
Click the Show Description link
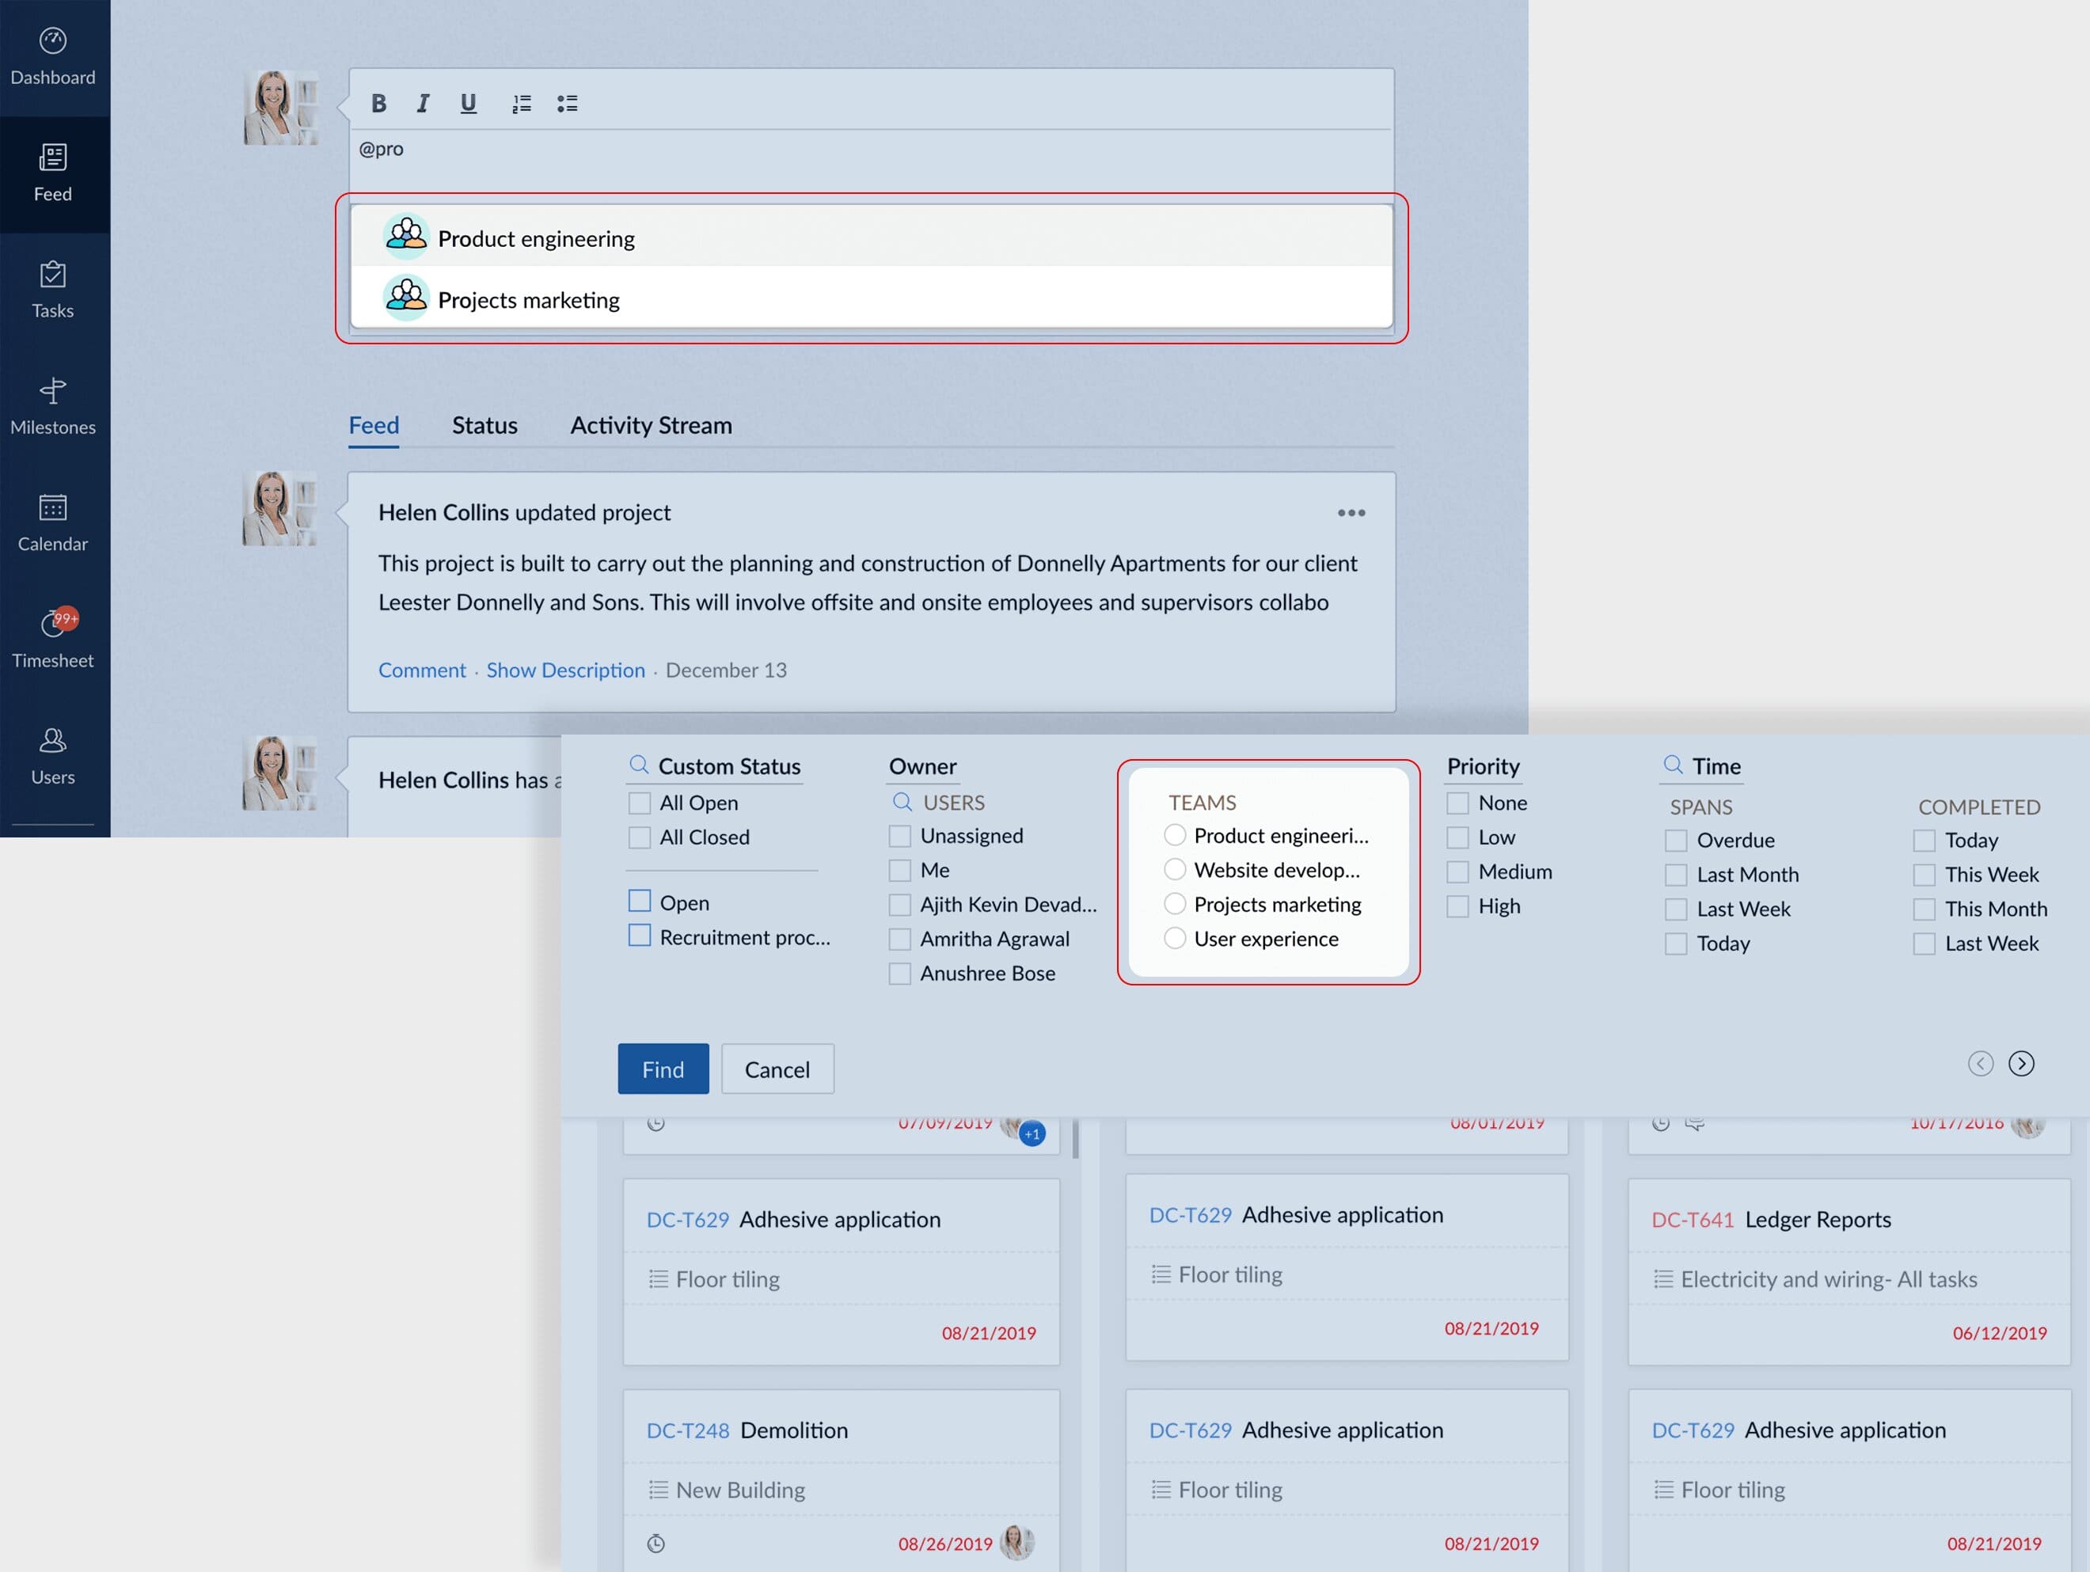click(x=565, y=670)
